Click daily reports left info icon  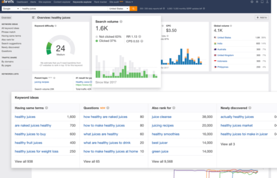(x=164, y=8)
